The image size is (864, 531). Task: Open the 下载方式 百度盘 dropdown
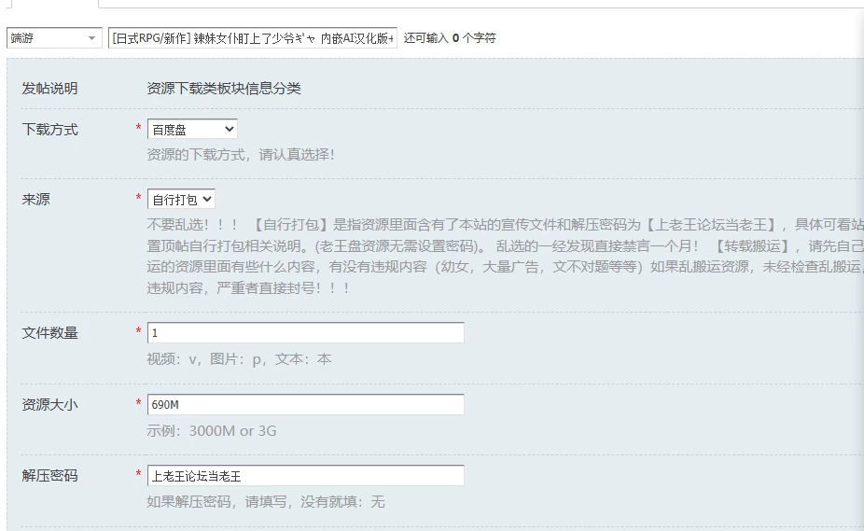[x=192, y=129]
